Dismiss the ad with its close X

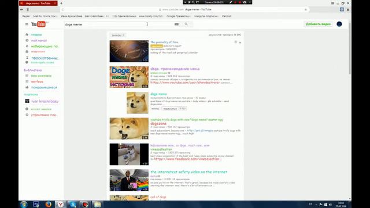point(240,43)
